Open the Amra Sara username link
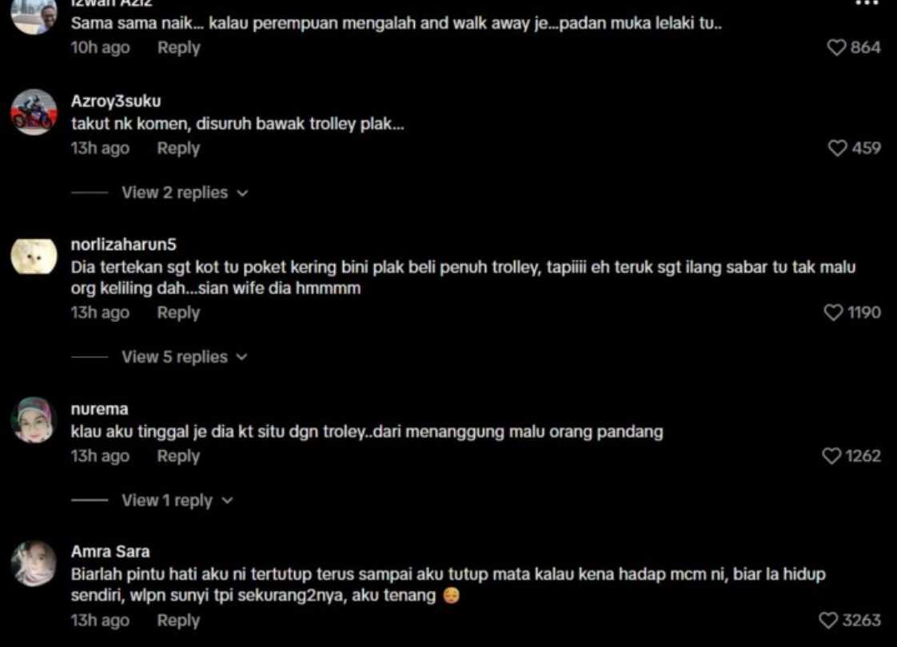The height and width of the screenshot is (647, 897). click(110, 552)
